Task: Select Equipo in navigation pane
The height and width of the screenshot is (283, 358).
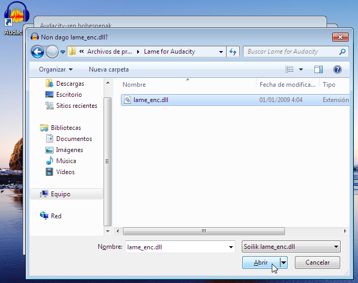Action: (66, 194)
